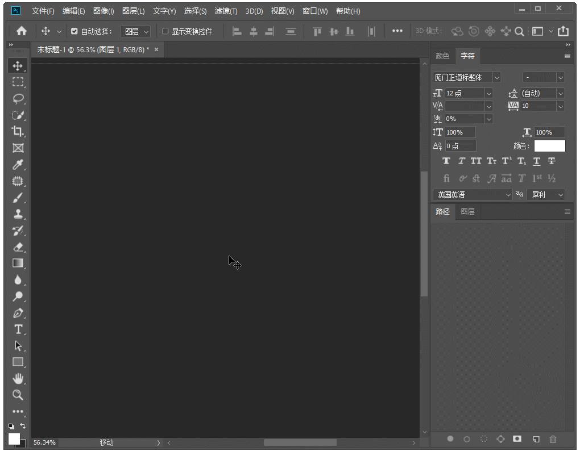Select the Quick Selection tool
This screenshot has height=456, width=580.
tap(18, 115)
